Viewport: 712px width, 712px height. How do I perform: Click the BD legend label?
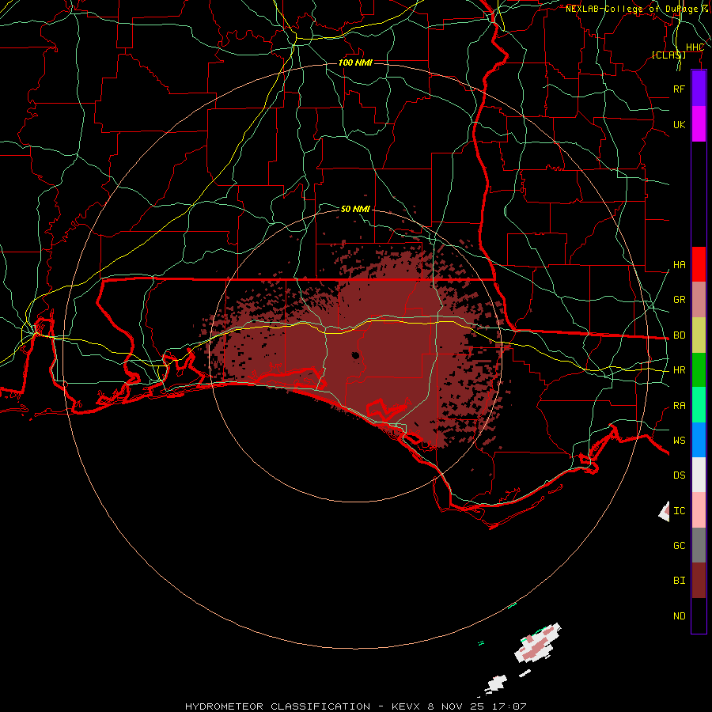679,335
